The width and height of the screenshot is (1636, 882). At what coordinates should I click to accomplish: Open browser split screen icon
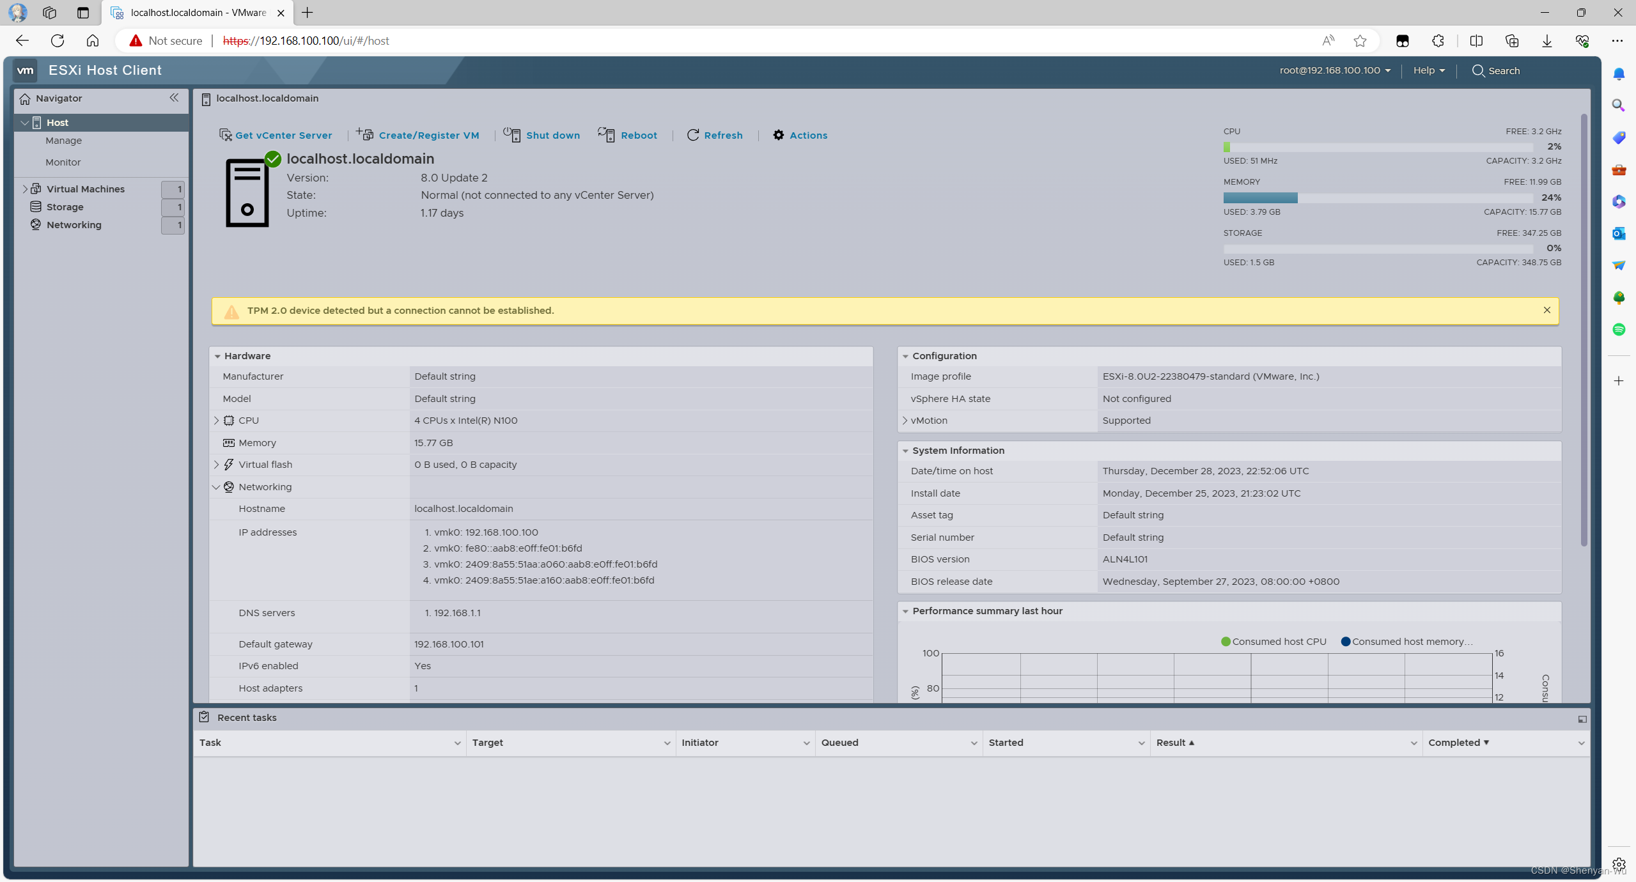point(1476,41)
